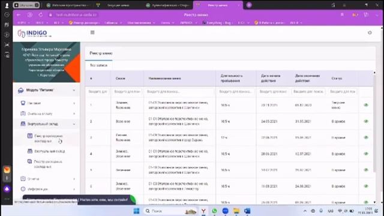Click the Виртуальный склад icon
The image size is (384, 216).
(23, 124)
